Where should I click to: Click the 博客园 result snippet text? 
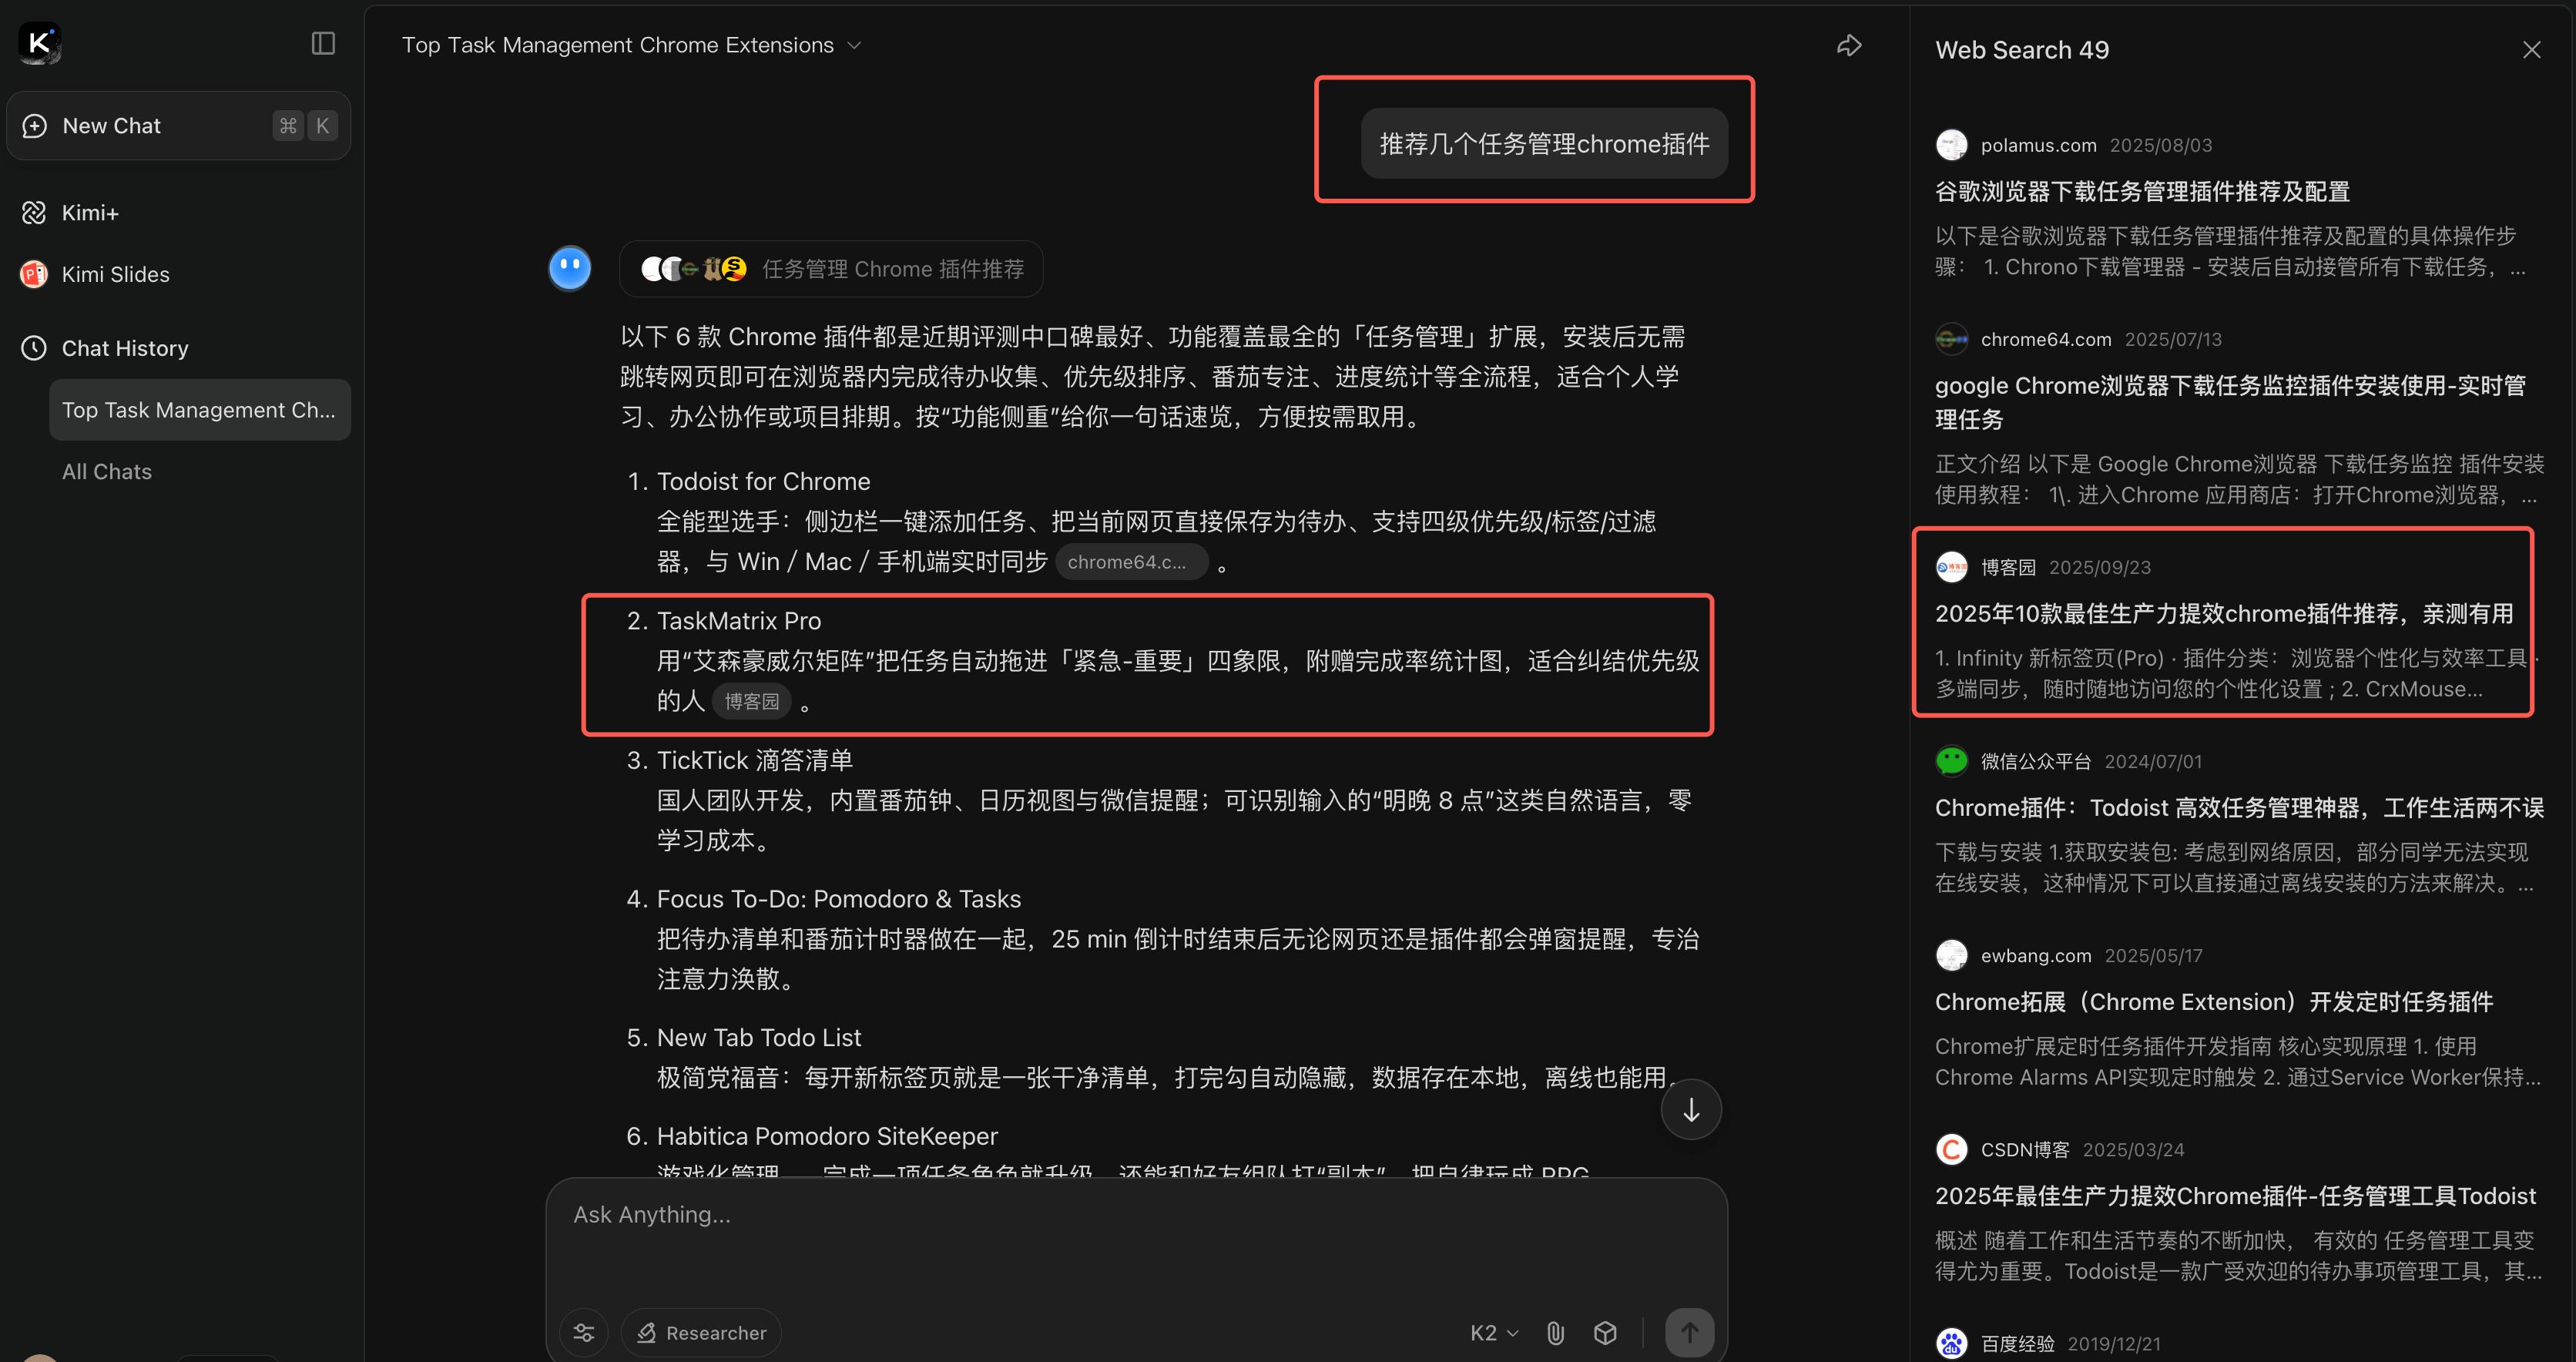tap(2236, 673)
